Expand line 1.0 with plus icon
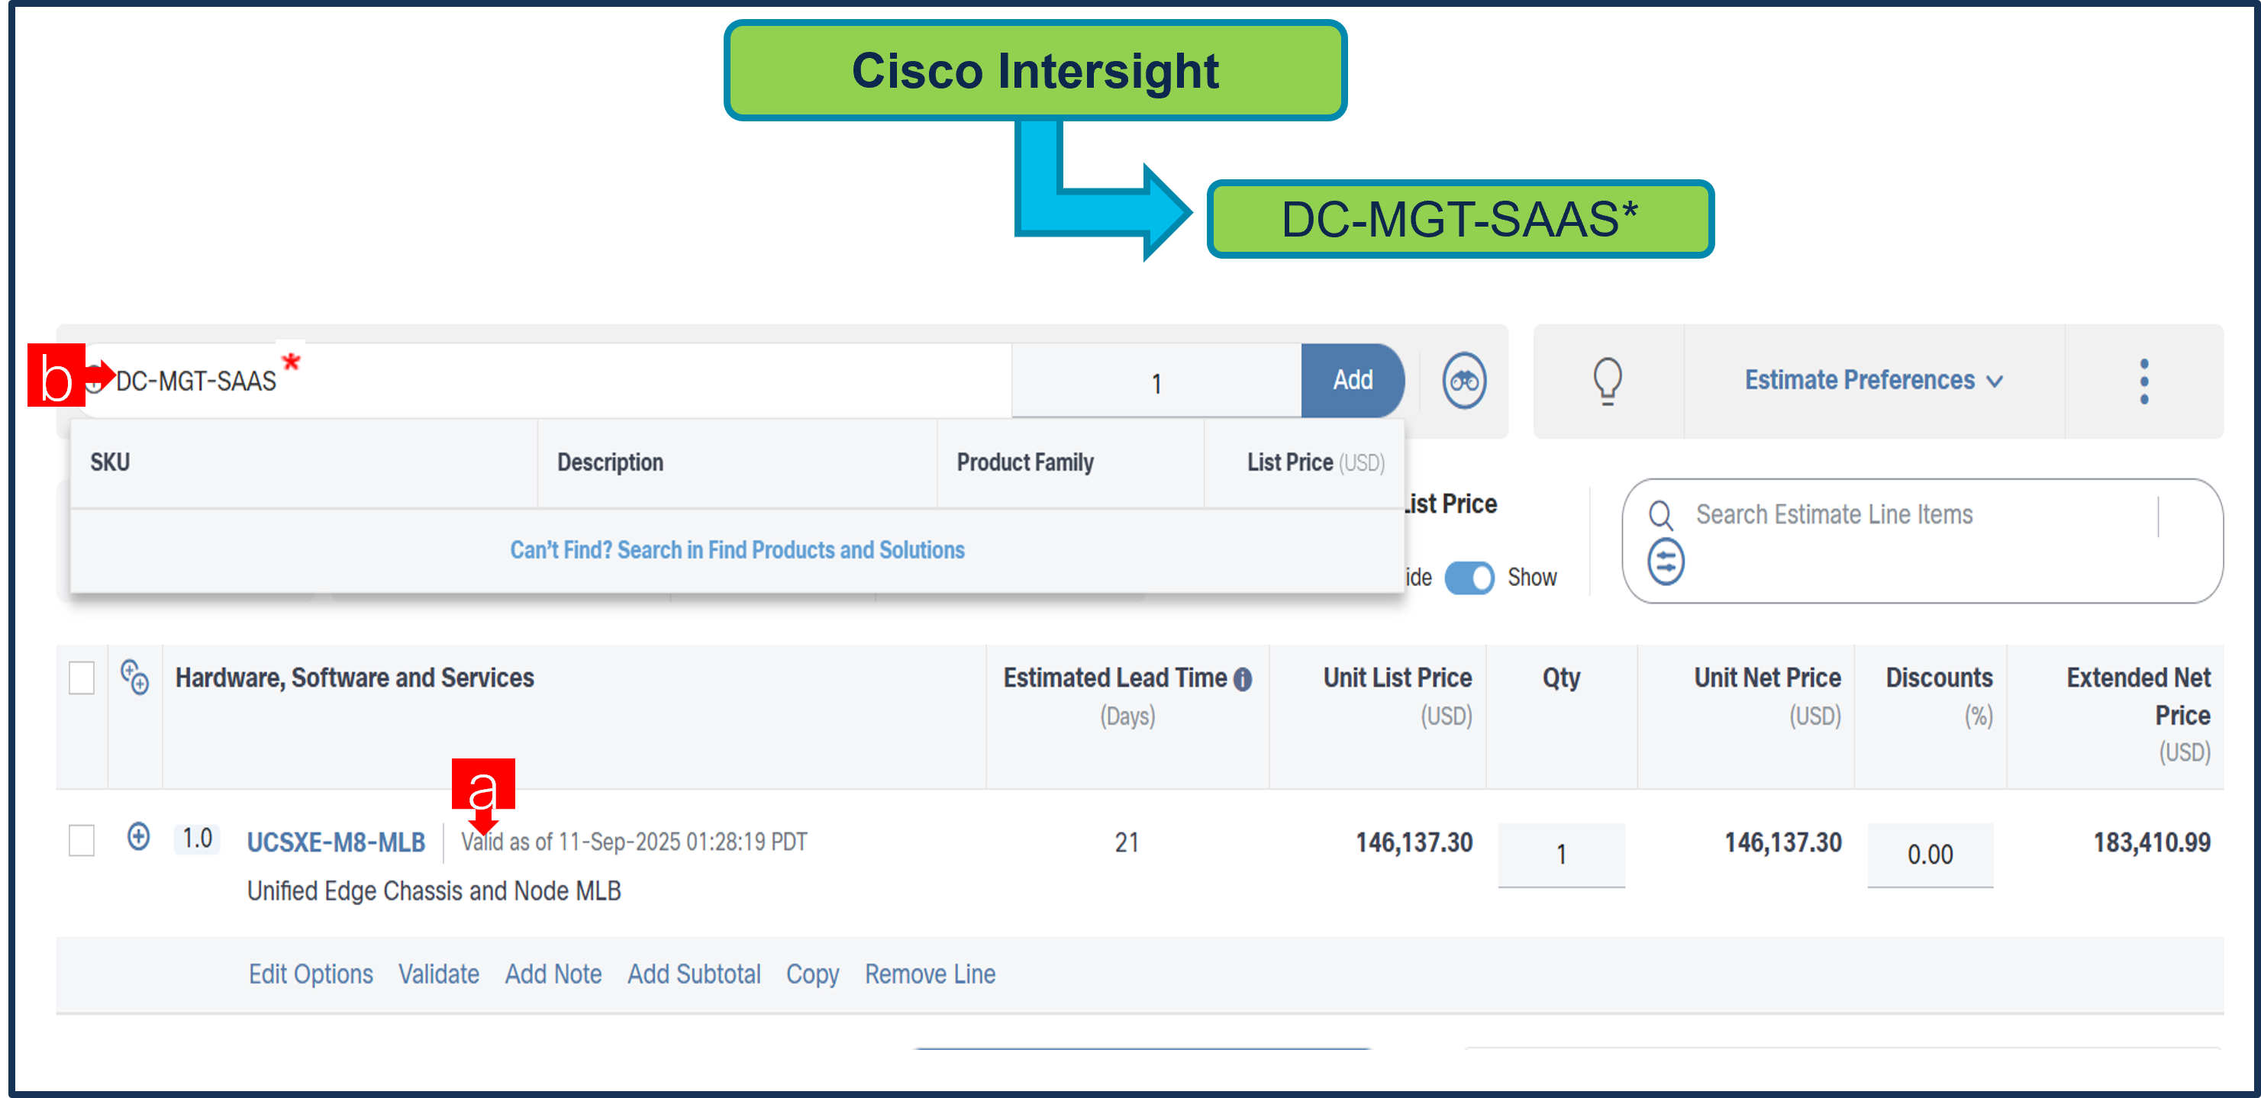 (138, 836)
